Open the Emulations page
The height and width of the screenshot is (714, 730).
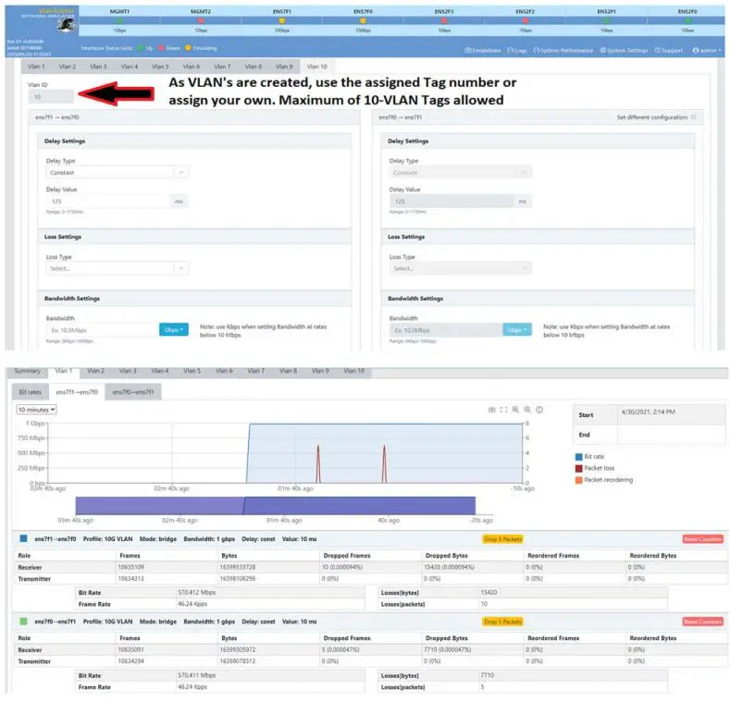pos(483,50)
